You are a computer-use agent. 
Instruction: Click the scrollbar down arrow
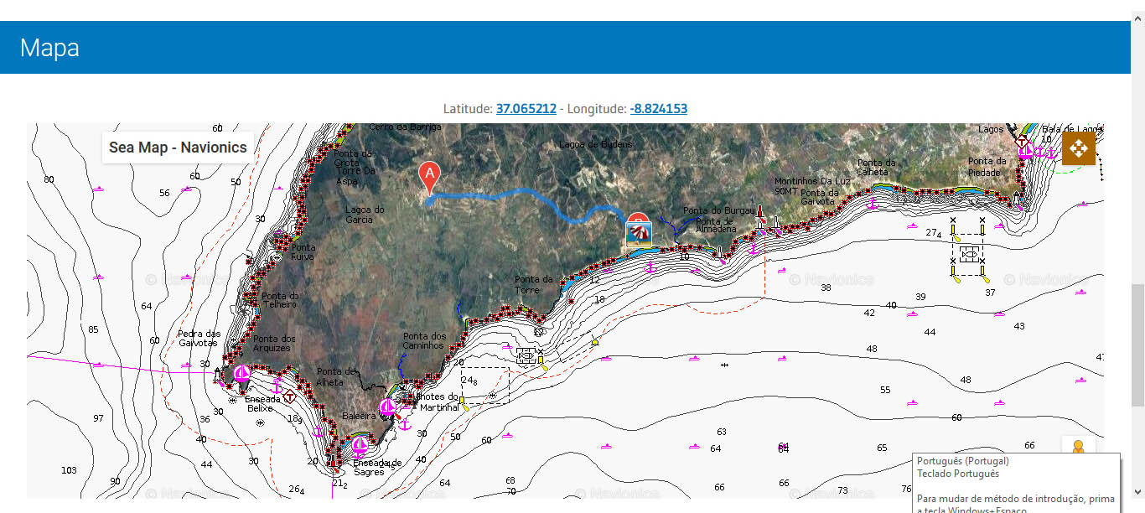click(x=1137, y=491)
